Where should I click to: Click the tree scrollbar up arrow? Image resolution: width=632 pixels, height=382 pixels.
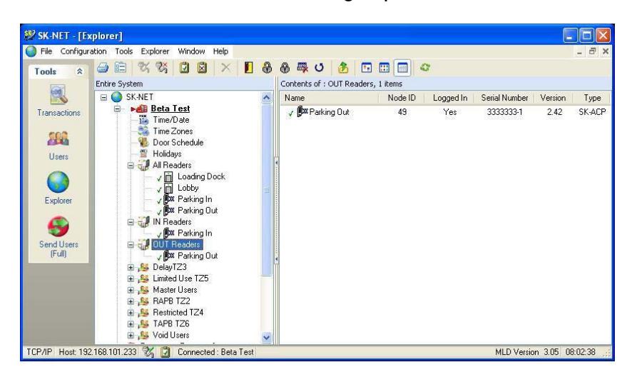pos(266,98)
